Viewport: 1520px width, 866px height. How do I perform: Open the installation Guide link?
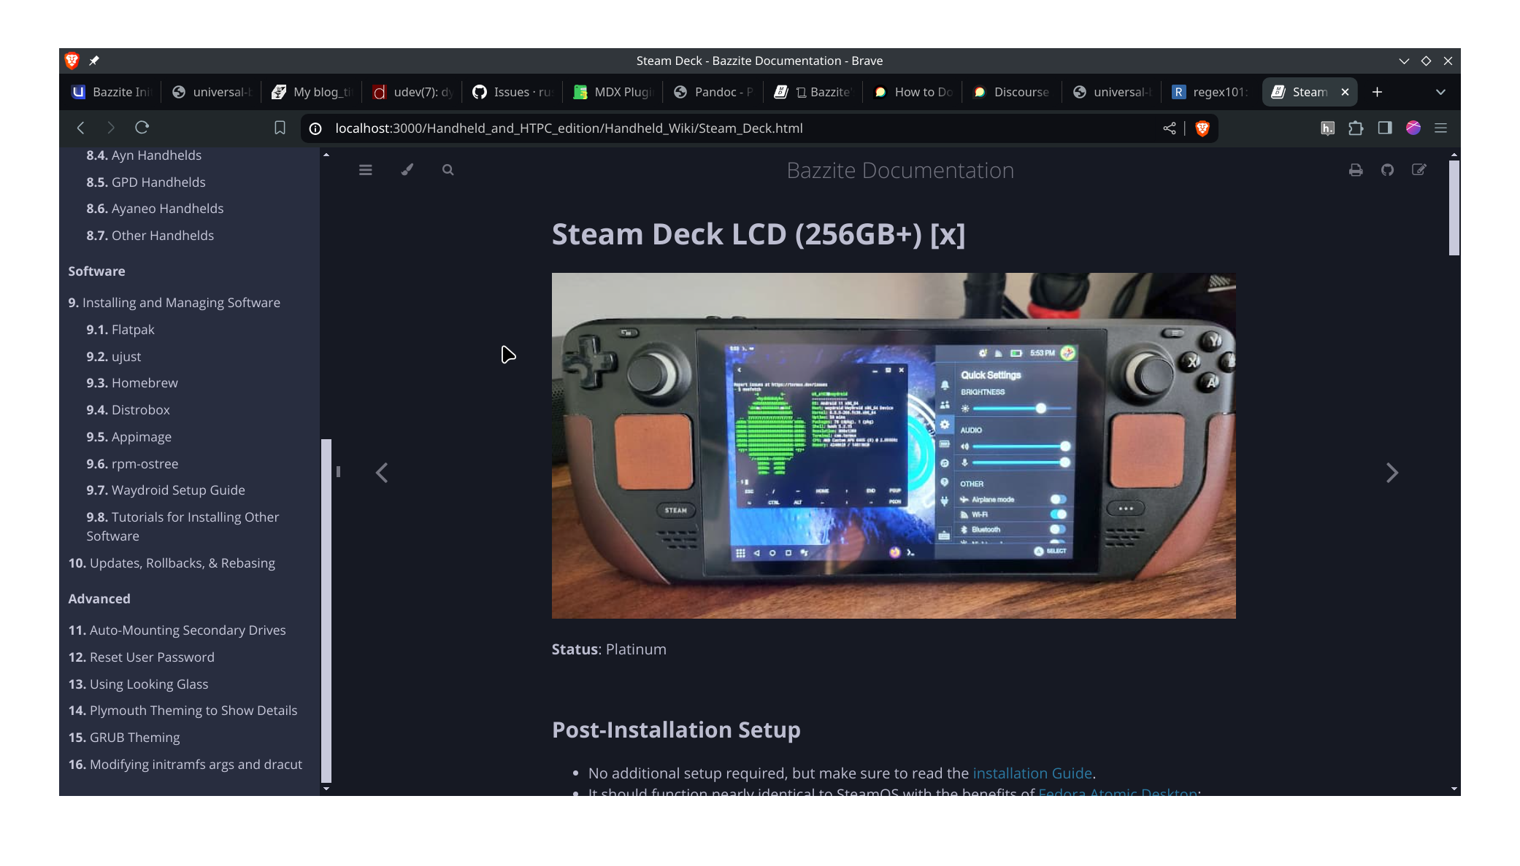(x=1032, y=773)
